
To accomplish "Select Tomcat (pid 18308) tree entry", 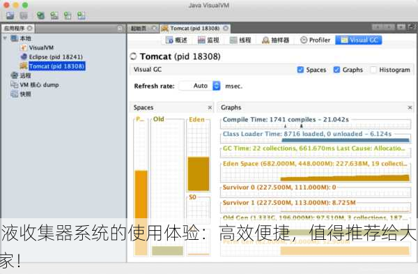I will tap(57, 66).
